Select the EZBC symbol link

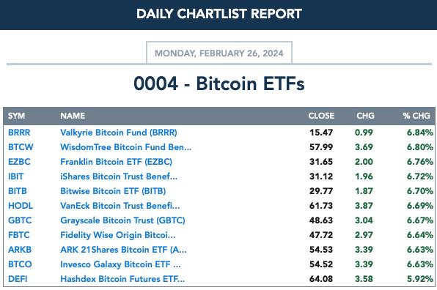click(x=19, y=162)
